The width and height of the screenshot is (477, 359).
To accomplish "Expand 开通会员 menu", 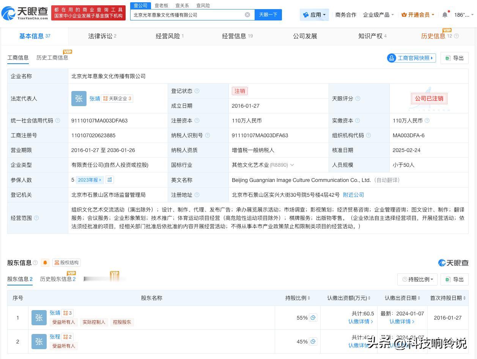I will [x=418, y=15].
